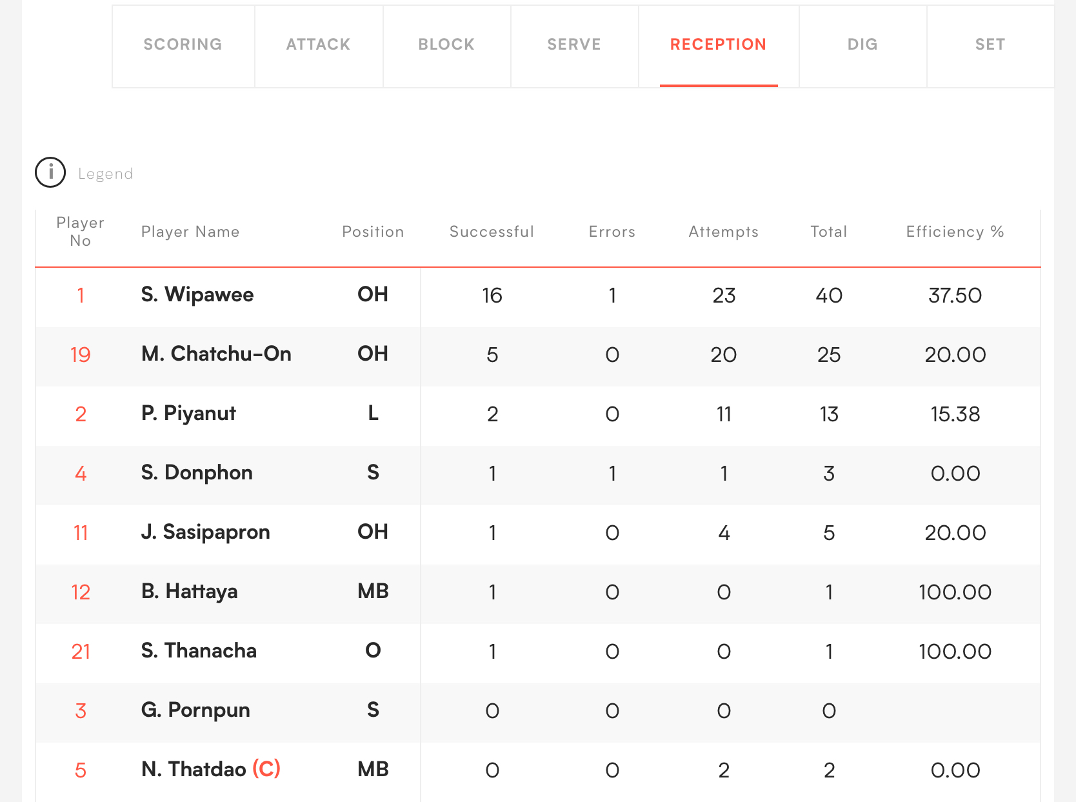
Task: Click player number 19
Action: click(x=81, y=355)
